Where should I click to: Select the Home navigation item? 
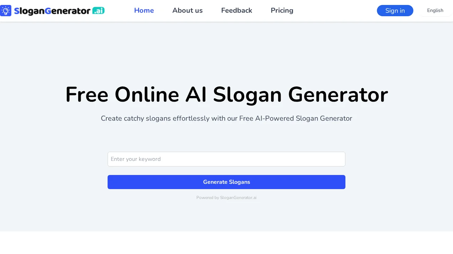[x=144, y=11]
